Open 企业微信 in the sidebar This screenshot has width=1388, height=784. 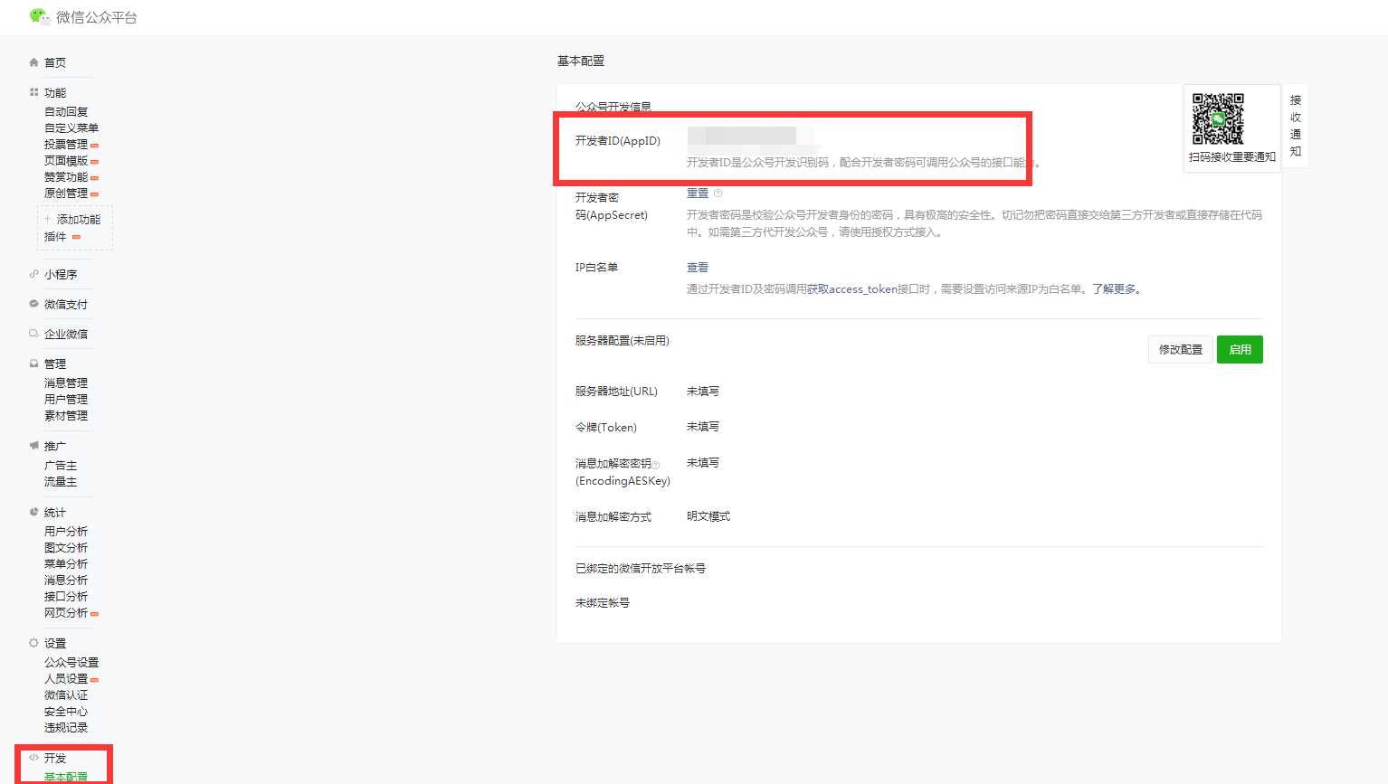(x=66, y=334)
